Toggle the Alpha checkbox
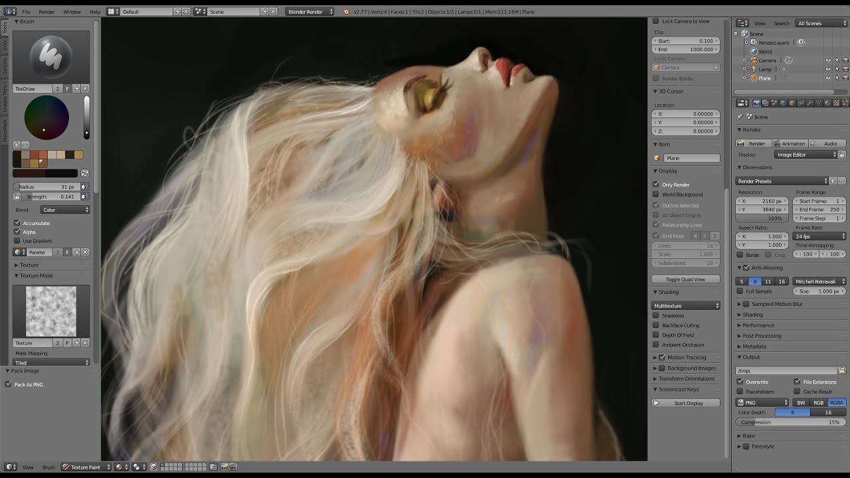Viewport: 850px width, 478px height. pos(17,232)
